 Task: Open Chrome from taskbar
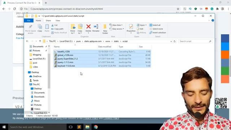pos(96,127)
